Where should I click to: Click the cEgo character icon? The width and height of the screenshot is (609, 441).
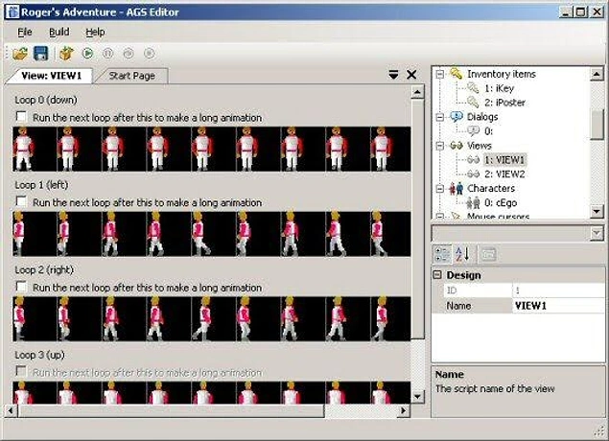coord(473,202)
